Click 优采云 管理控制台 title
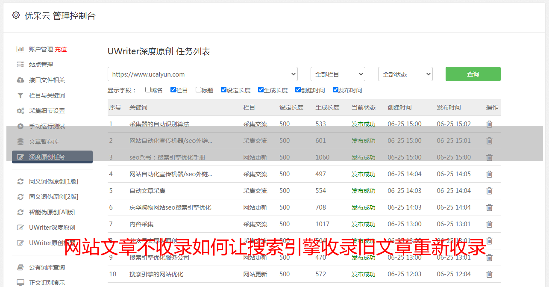The image size is (549, 287). (60, 16)
